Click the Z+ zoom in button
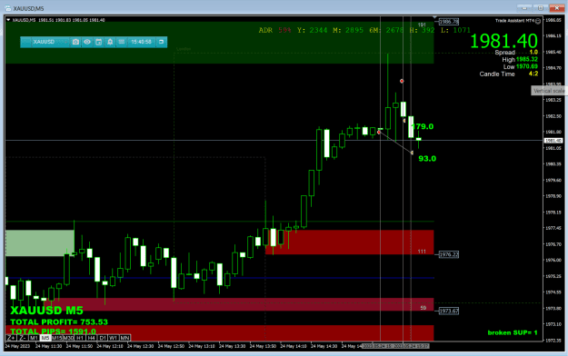 (x=11, y=338)
